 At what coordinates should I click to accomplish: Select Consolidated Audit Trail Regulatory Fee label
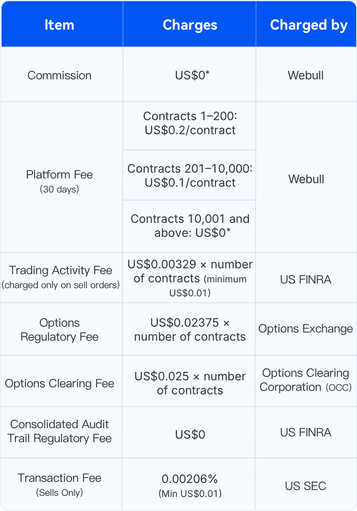59,431
